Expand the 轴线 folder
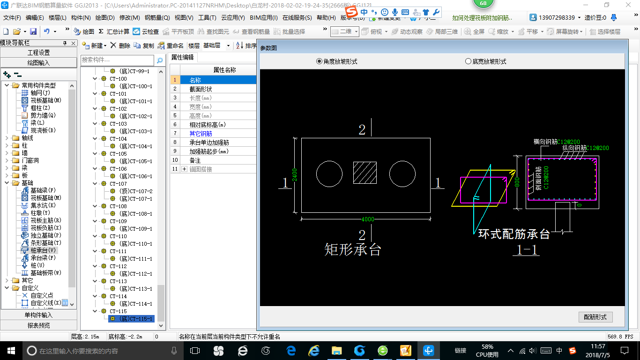Image resolution: width=640 pixels, height=360 pixels. click(x=7, y=138)
